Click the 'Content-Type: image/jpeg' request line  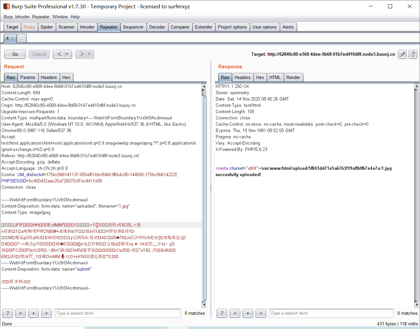click(26, 213)
